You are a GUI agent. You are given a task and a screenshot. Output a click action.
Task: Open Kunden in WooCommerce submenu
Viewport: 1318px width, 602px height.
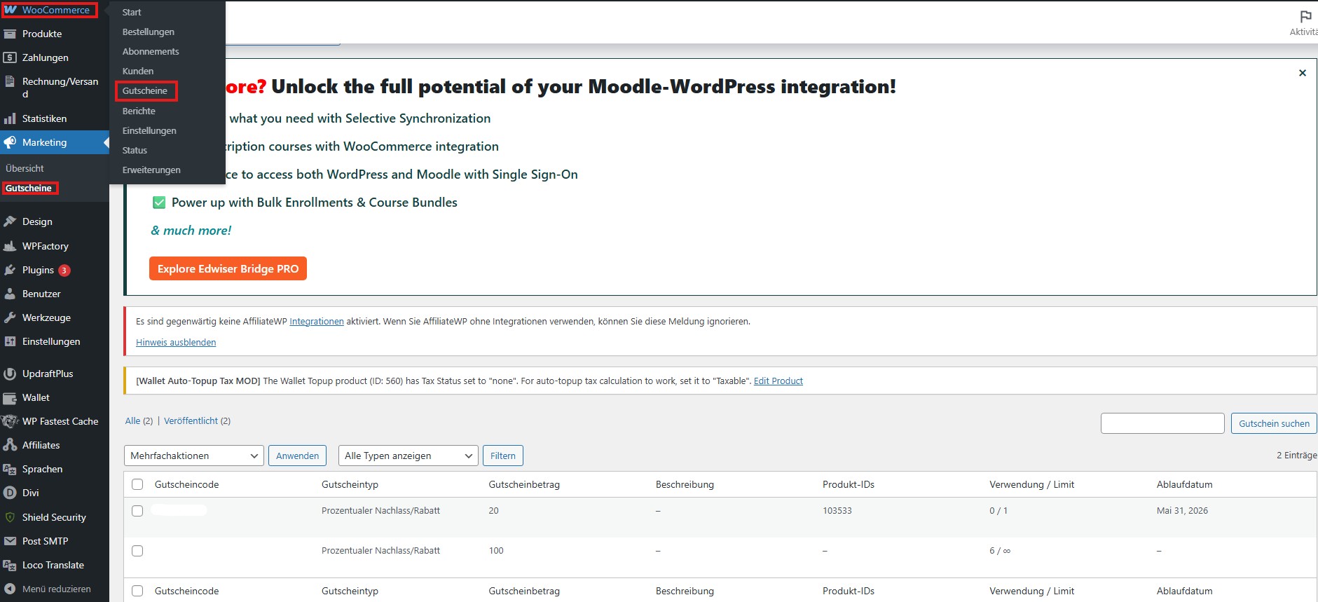(x=138, y=71)
